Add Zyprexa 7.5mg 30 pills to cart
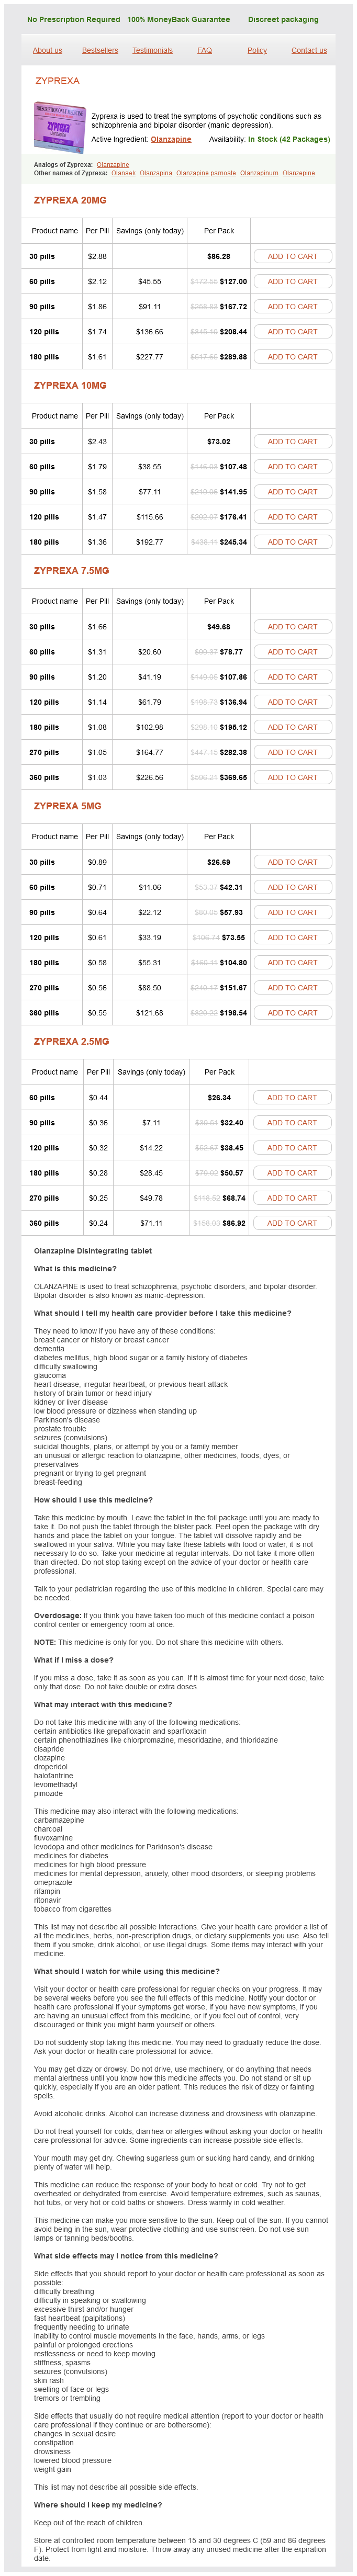357x2576 pixels. [292, 627]
